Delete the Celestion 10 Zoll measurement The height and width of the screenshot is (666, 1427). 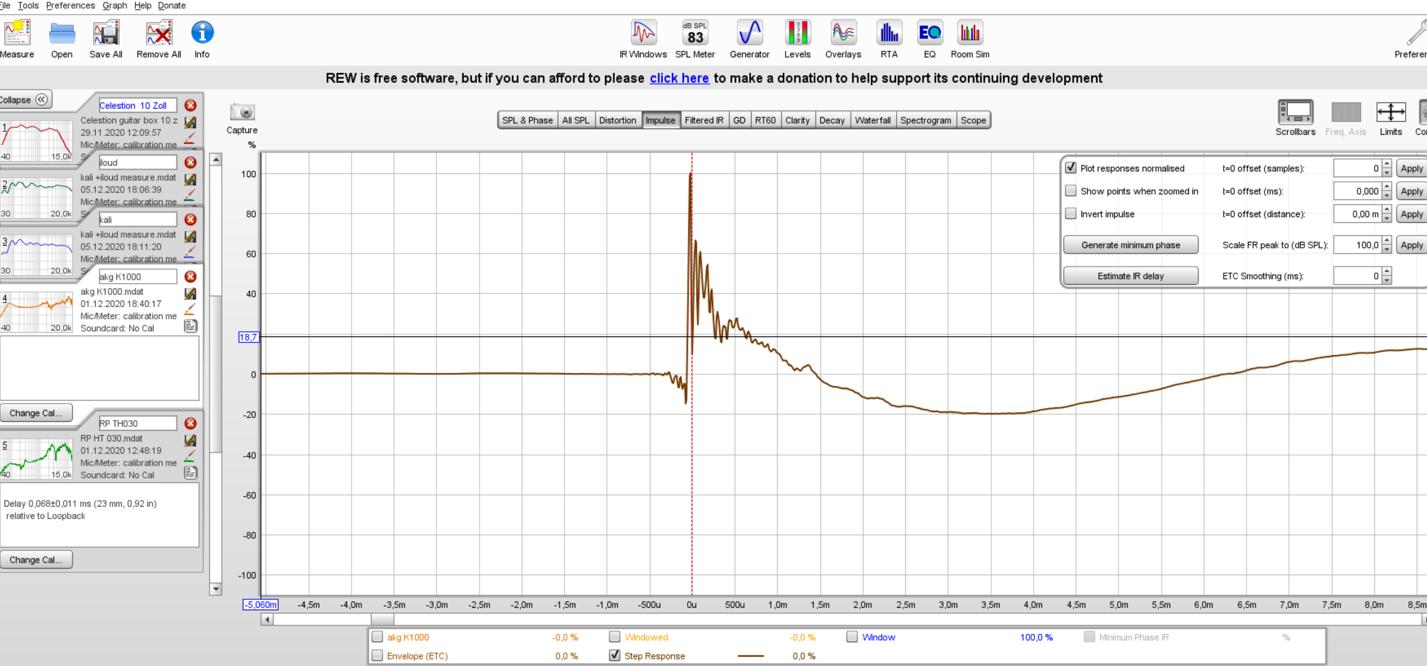[190, 105]
